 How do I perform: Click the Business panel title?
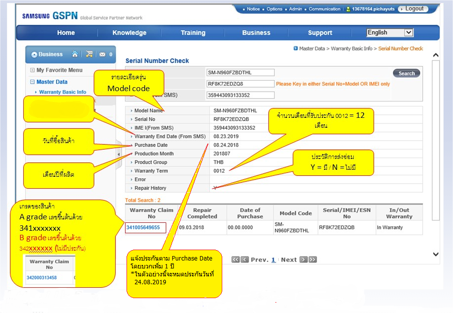click(x=51, y=54)
